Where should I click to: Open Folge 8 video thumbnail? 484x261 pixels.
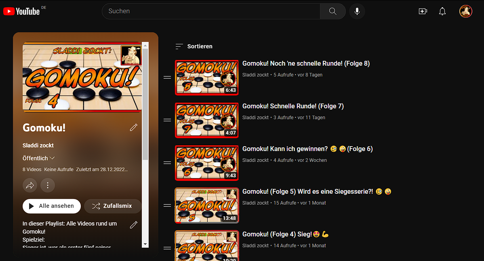pos(206,77)
